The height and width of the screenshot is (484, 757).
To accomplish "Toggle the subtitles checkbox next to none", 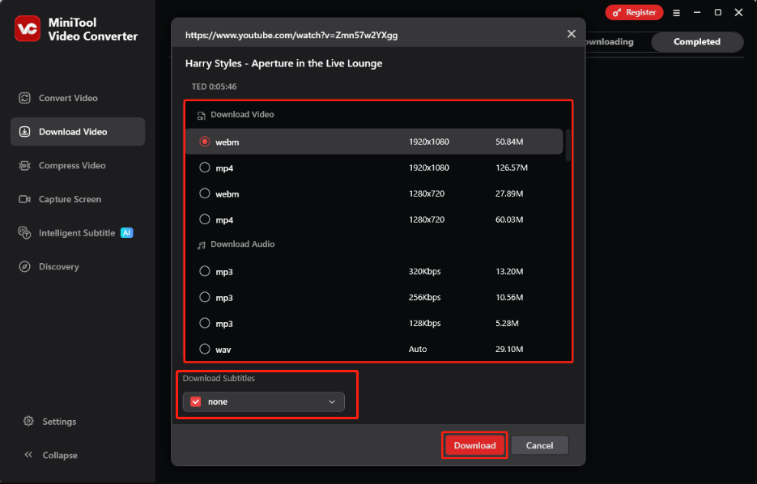I will (x=196, y=401).
